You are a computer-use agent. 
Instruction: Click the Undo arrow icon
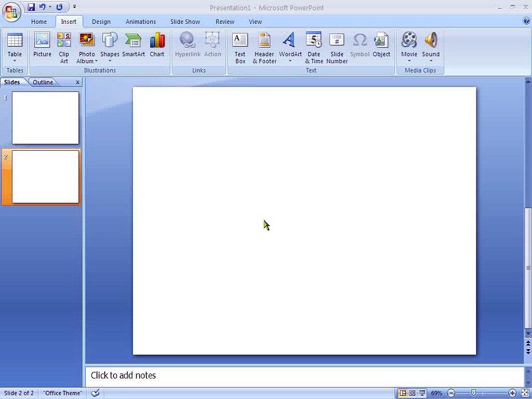43,7
